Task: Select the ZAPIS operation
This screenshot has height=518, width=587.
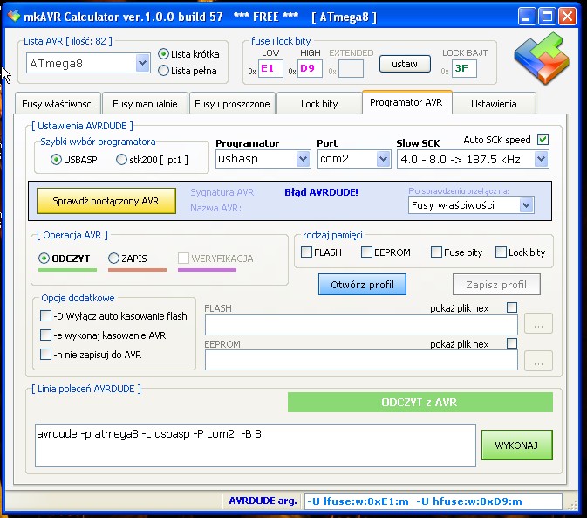Action: 113,259
